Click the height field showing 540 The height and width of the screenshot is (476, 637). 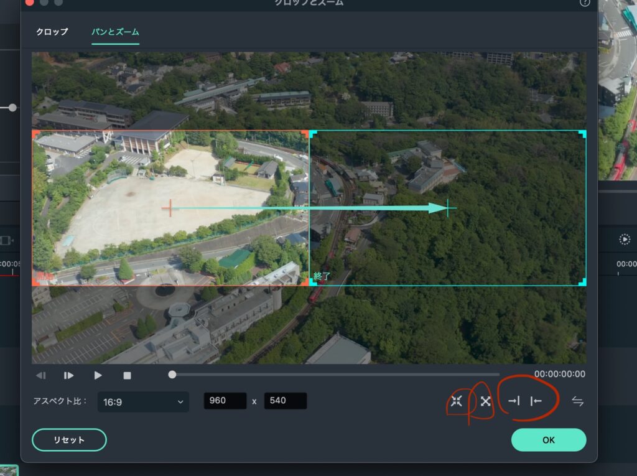[x=285, y=401]
